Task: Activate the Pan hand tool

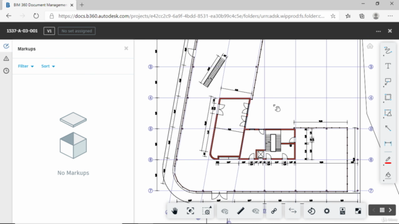Action: coord(175,211)
